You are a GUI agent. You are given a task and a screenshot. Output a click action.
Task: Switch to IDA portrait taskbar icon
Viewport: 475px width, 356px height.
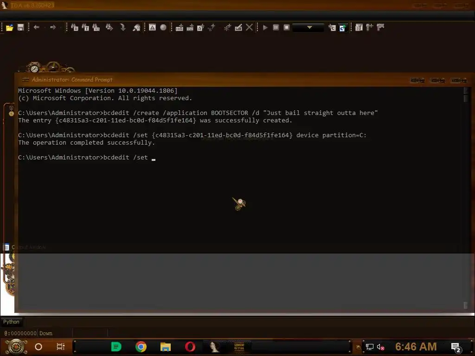(x=215, y=347)
